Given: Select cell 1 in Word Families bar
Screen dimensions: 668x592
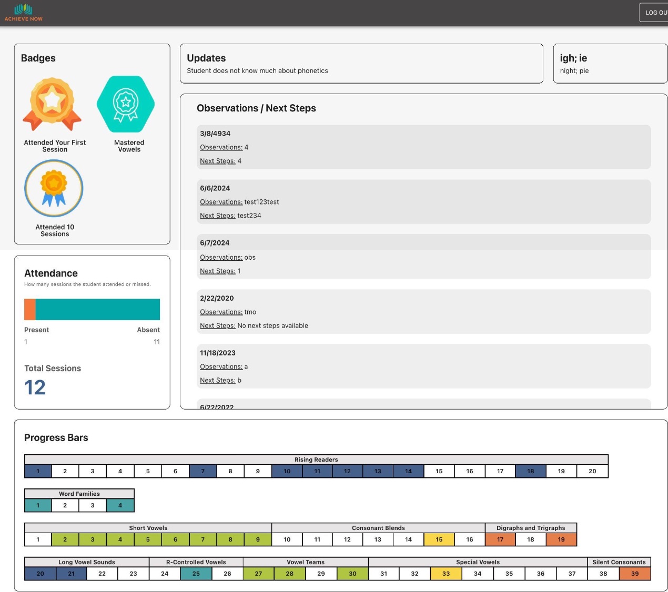Looking at the screenshot, I should pyautogui.click(x=38, y=505).
